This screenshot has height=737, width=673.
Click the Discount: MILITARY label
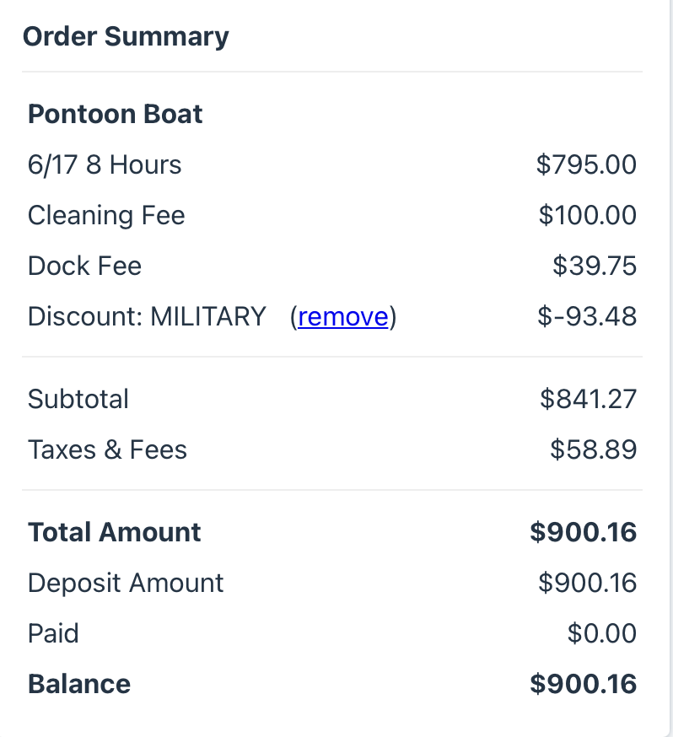tap(147, 316)
